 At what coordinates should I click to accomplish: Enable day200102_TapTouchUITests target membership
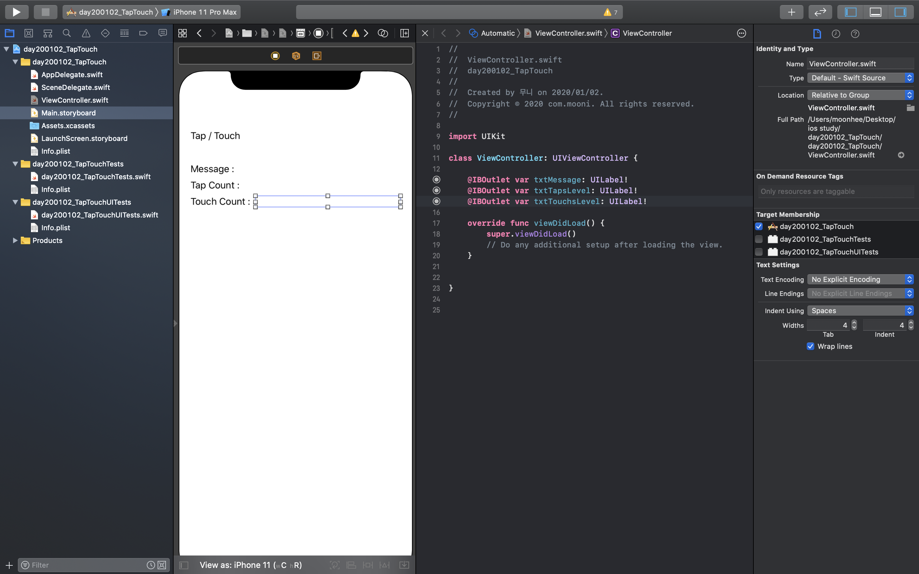tap(759, 252)
